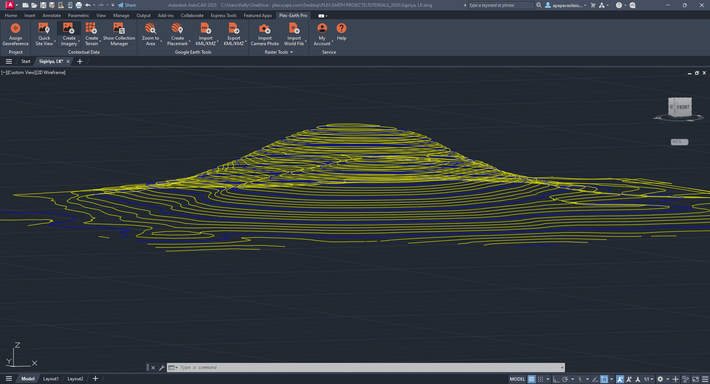Open from Web & Mobile icon
The height and width of the screenshot is (384, 710).
[61, 5]
